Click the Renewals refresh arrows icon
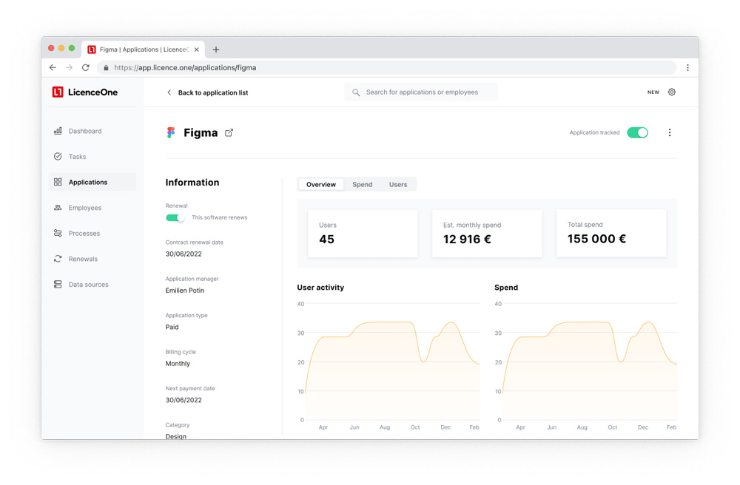Viewport: 740px width, 485px height. [58, 259]
